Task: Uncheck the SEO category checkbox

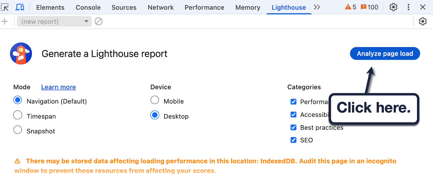Action: point(293,140)
